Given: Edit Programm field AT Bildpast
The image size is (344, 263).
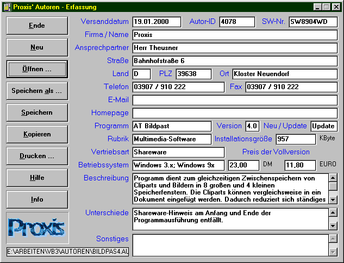Looking at the screenshot, I should [172, 126].
